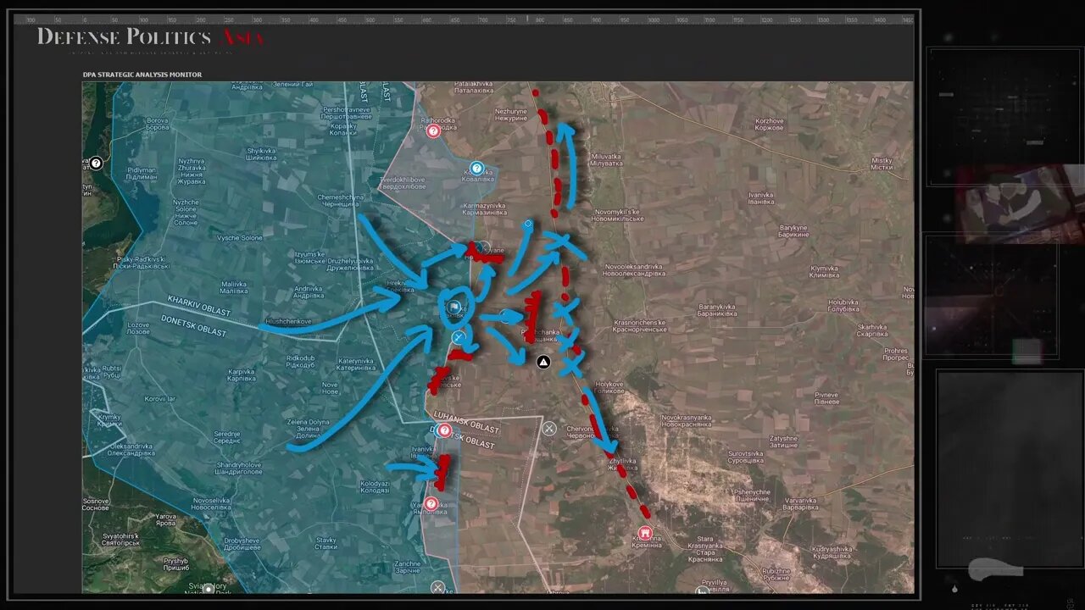Click the Korzhove label
Viewport: 1085px width, 610px height.
coord(770,125)
